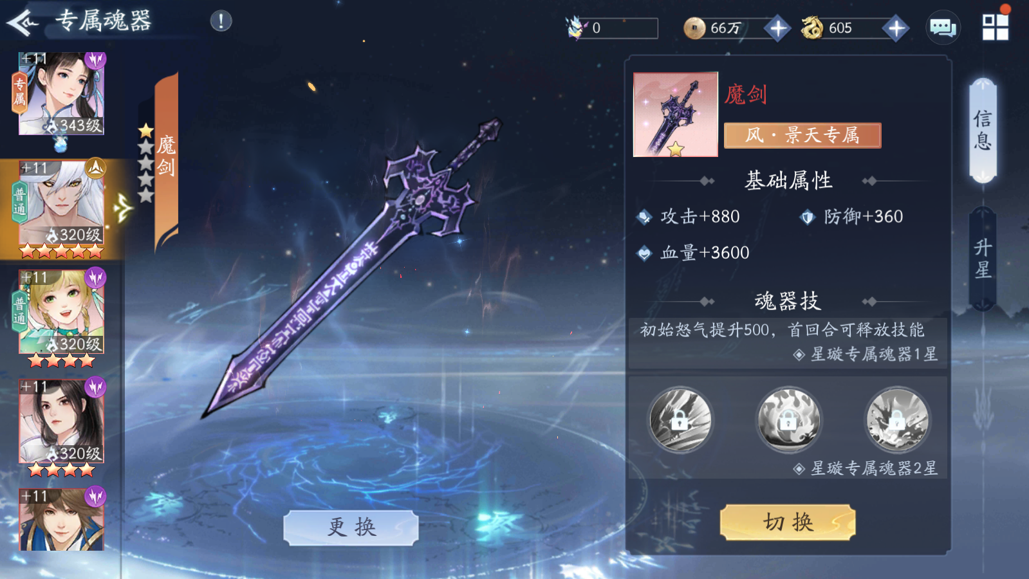The height and width of the screenshot is (579, 1029).
Task: Tap the middle locked flame skill icon
Action: coord(788,420)
